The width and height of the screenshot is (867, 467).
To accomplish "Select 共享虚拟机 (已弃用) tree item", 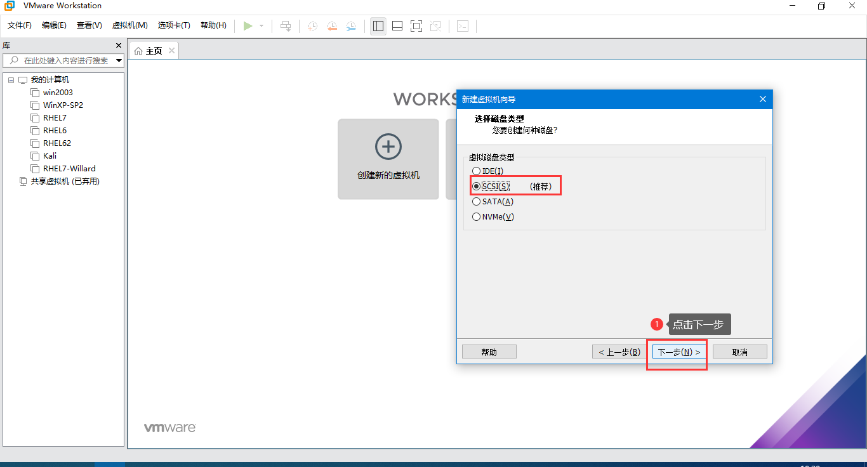I will tap(65, 181).
